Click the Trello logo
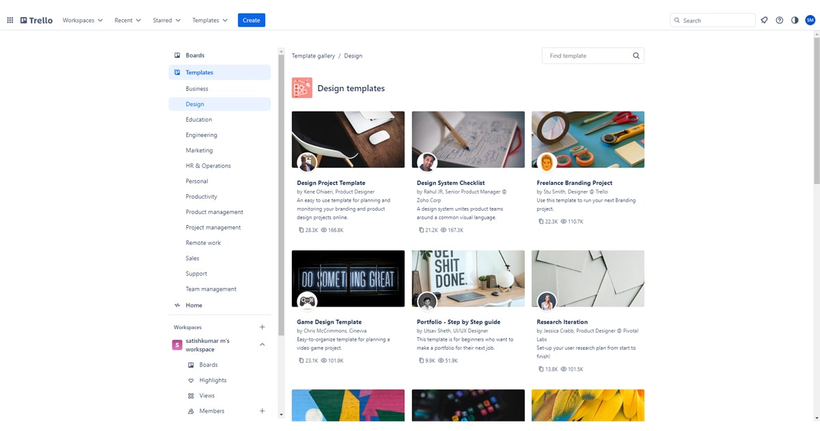820x431 pixels. click(x=37, y=21)
